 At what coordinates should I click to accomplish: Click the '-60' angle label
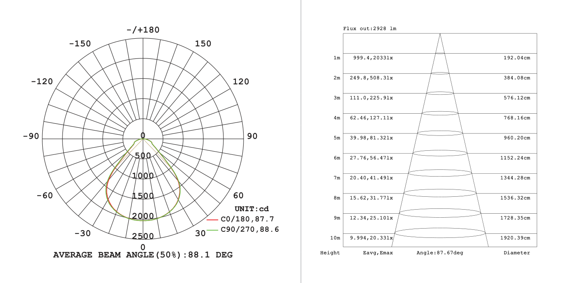[x=45, y=196]
